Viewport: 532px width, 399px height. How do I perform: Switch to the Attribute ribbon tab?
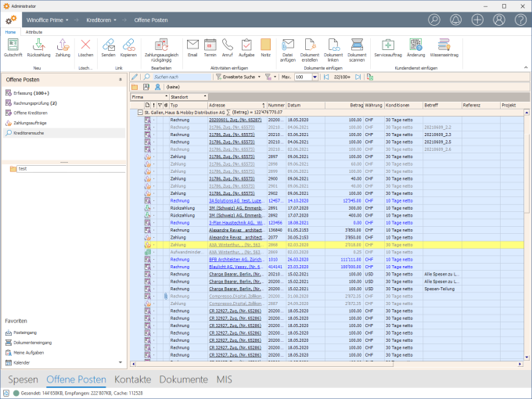[34, 31]
